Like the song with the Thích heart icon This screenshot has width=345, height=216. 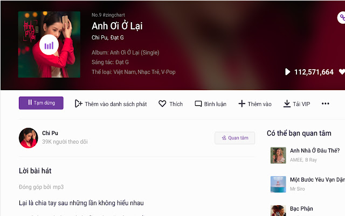pyautogui.click(x=162, y=104)
